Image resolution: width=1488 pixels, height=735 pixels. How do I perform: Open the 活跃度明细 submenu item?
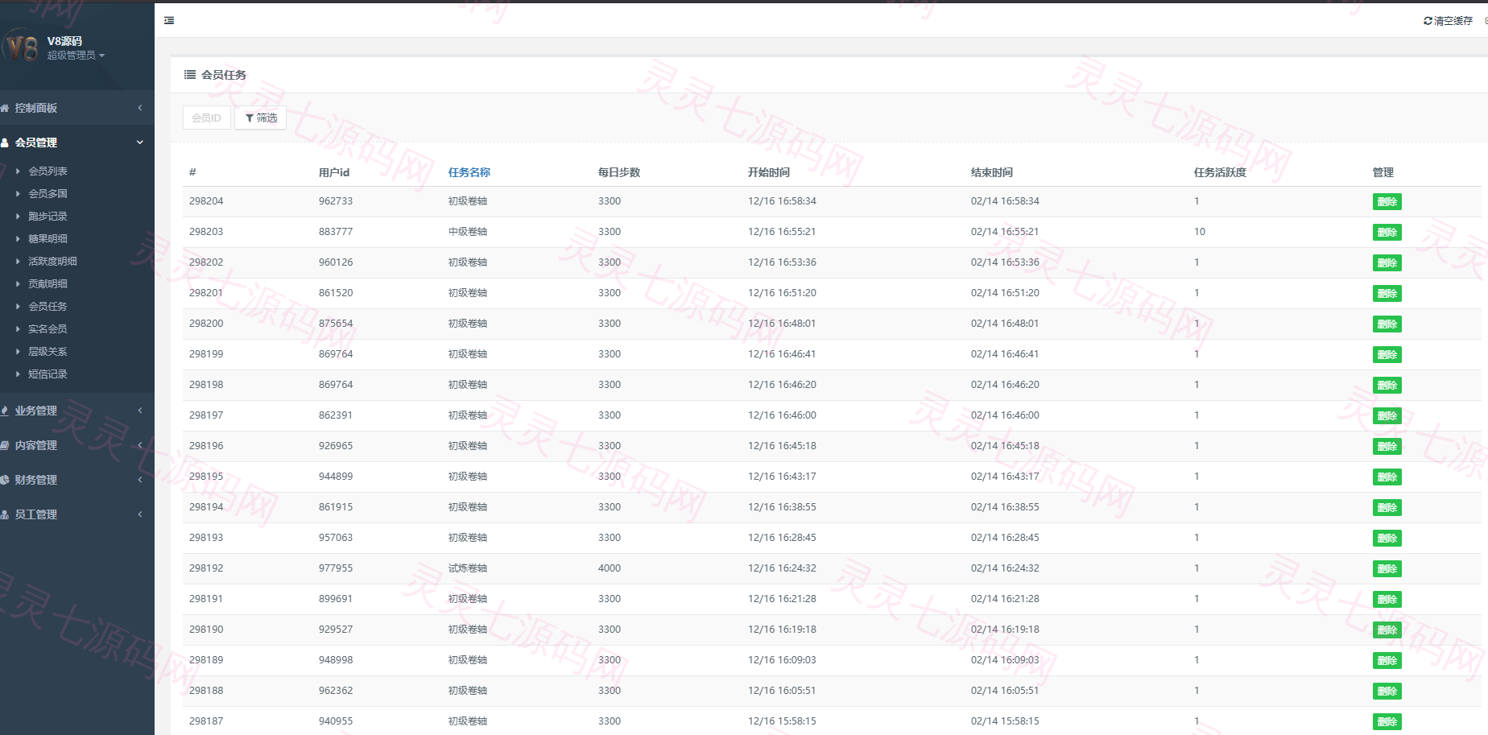coord(52,262)
